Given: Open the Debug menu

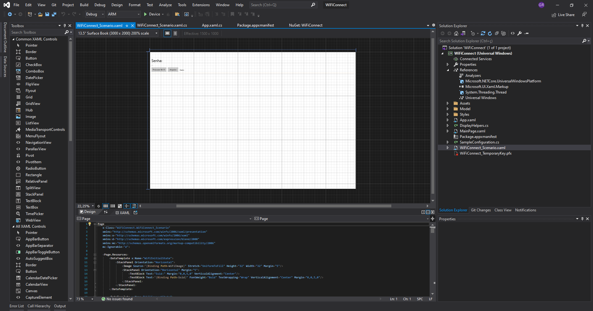Looking at the screenshot, I should coord(99,5).
